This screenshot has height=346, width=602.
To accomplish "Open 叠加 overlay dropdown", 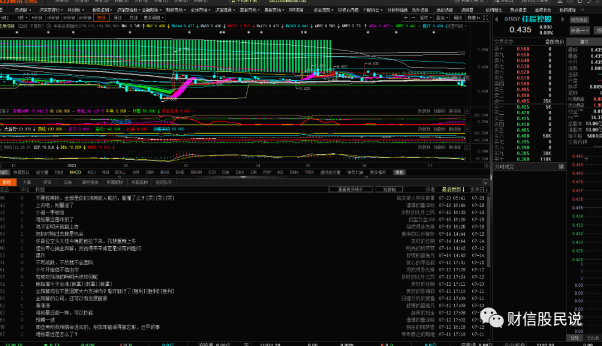I will pos(441,18).
